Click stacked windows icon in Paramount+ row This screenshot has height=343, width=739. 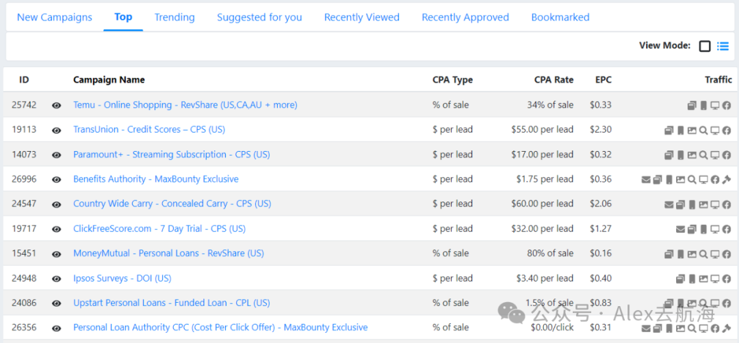[x=669, y=155]
